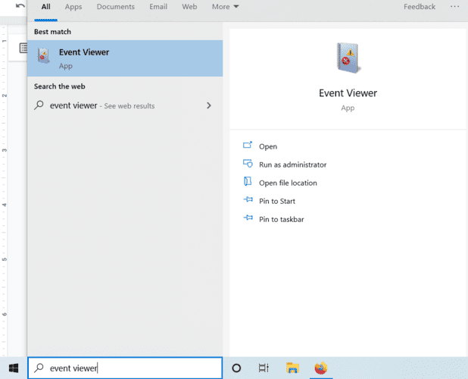Click the Event Viewer title in preview pane
Screen dimensions: 468x379
348,93
